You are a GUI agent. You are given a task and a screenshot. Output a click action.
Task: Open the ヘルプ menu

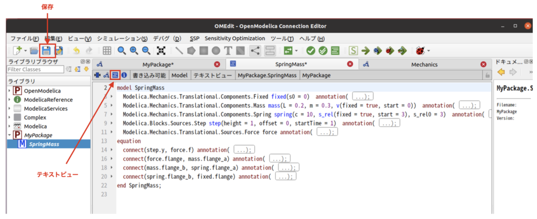pyautogui.click(x=312, y=38)
